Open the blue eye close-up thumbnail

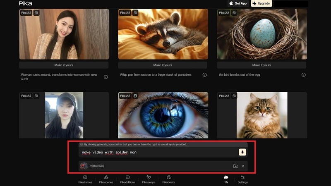(163, 115)
